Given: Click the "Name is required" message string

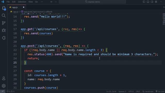Looking at the screenshot, I should [x=109, y=54].
